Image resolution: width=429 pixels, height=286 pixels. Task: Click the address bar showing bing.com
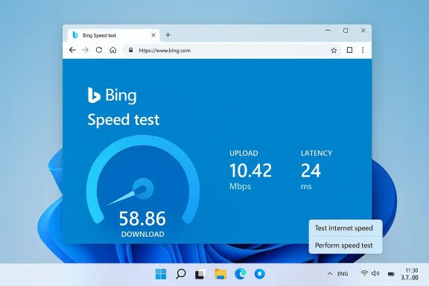click(x=232, y=51)
